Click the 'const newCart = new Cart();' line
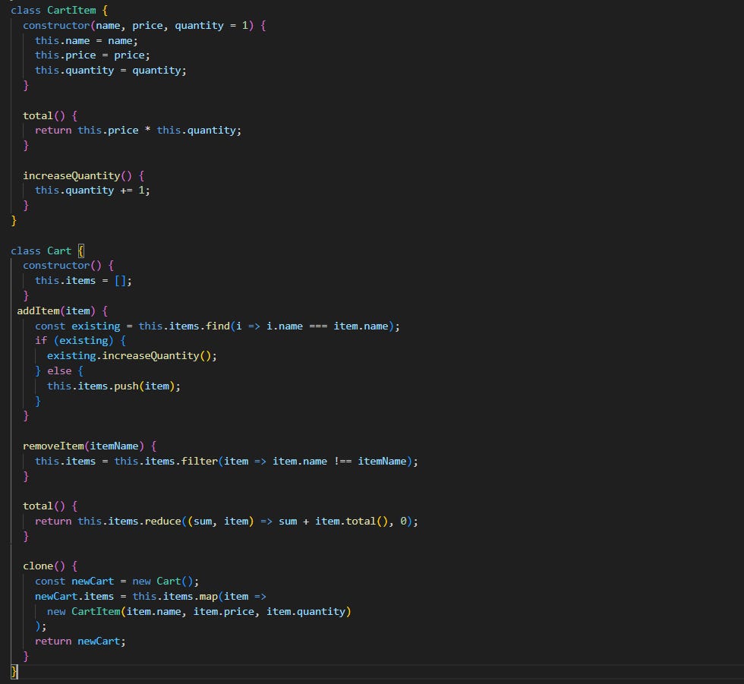 click(x=117, y=581)
